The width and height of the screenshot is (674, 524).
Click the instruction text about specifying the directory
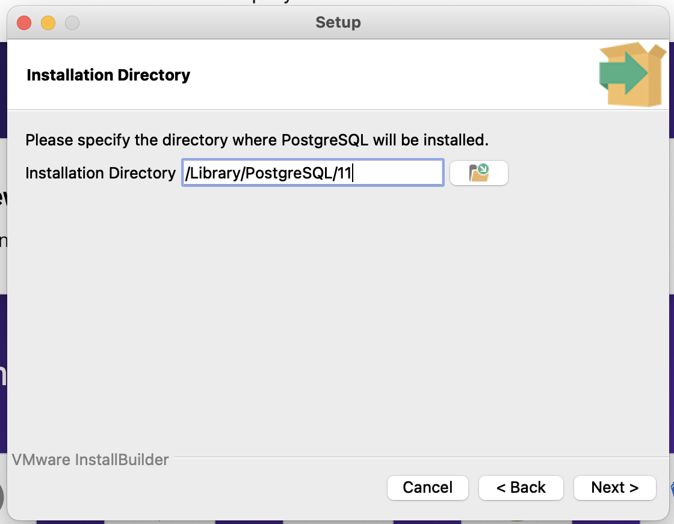pyautogui.click(x=256, y=139)
